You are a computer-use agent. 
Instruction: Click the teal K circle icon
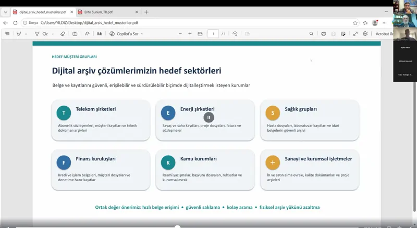168,162
